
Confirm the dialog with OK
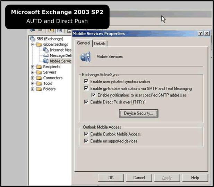click(x=111, y=178)
